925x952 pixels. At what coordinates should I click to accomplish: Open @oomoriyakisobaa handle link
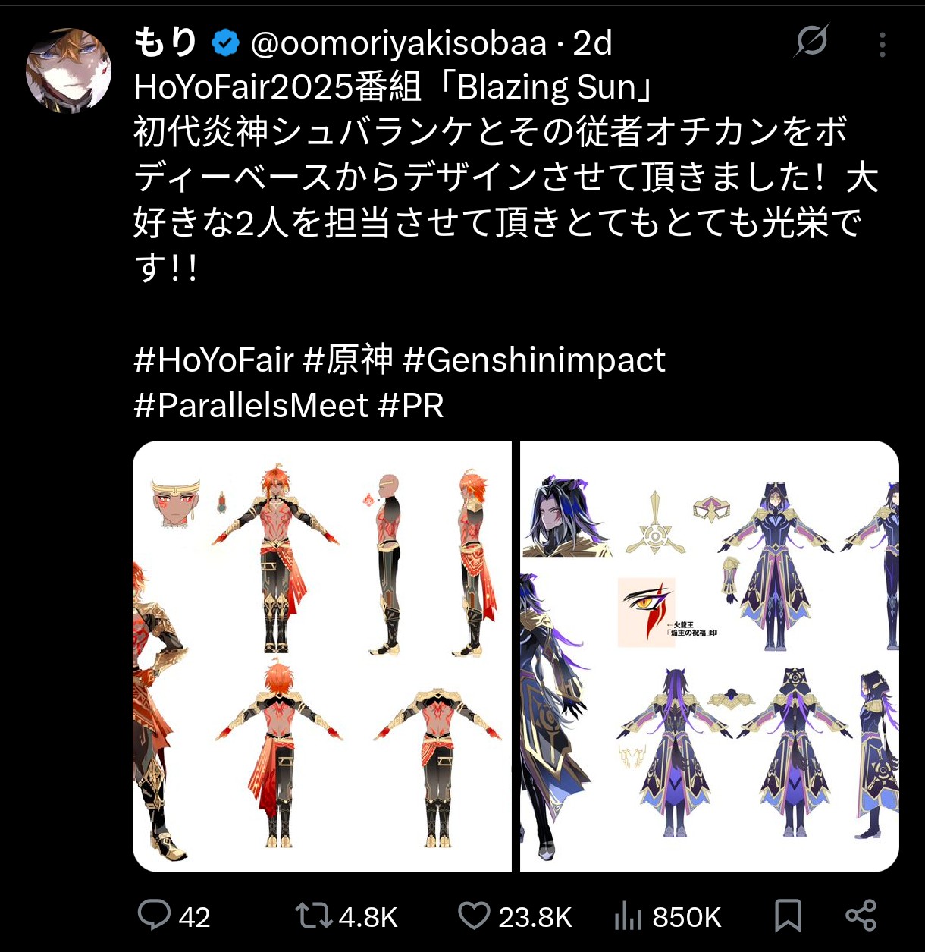point(398,44)
